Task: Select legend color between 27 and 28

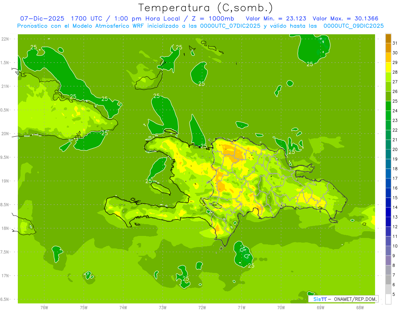Action: 388,77
